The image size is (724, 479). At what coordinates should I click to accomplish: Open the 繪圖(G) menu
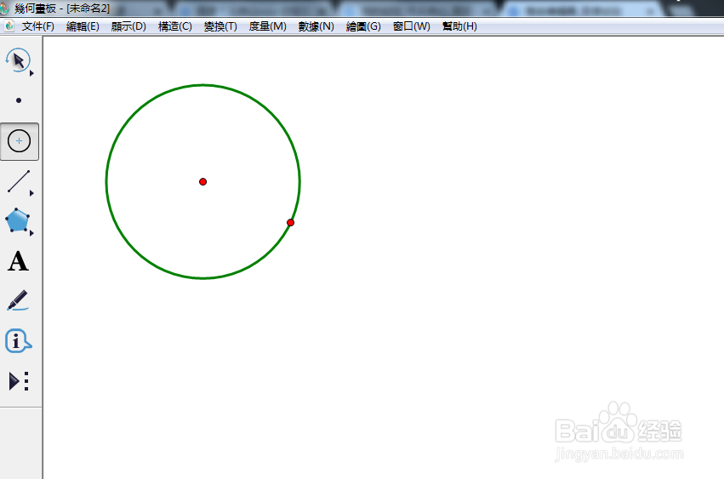[363, 26]
